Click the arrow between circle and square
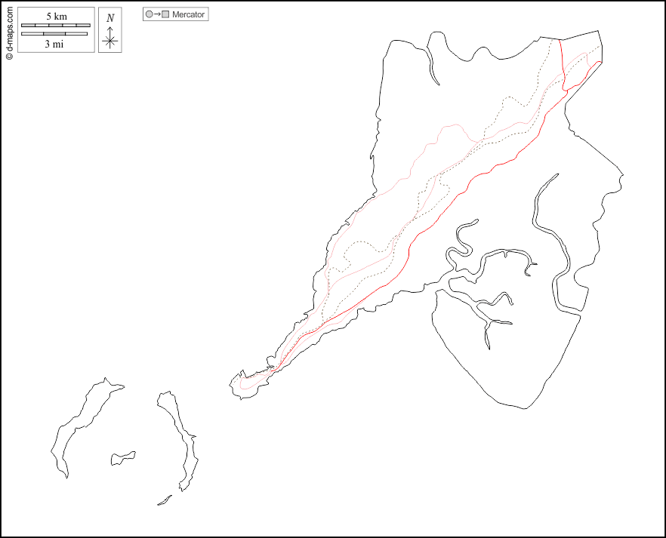The height and width of the screenshot is (538, 666). (157, 14)
